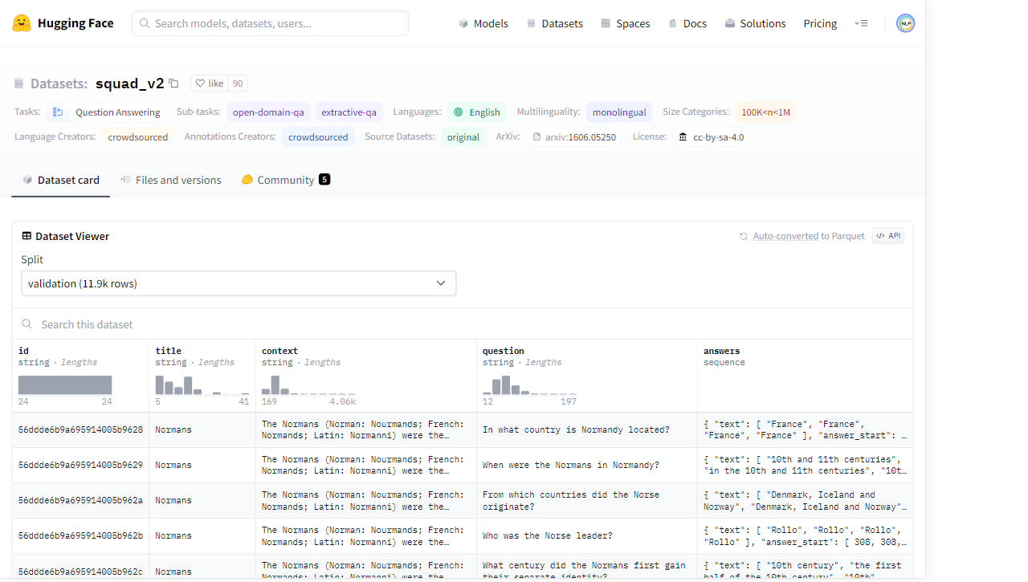Click question 'When were the Normans in Normandy?'
Viewport: 1028px width, 582px height.
click(570, 466)
